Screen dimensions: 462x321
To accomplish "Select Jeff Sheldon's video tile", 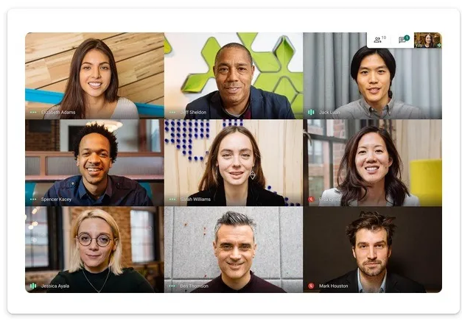I will click(234, 75).
